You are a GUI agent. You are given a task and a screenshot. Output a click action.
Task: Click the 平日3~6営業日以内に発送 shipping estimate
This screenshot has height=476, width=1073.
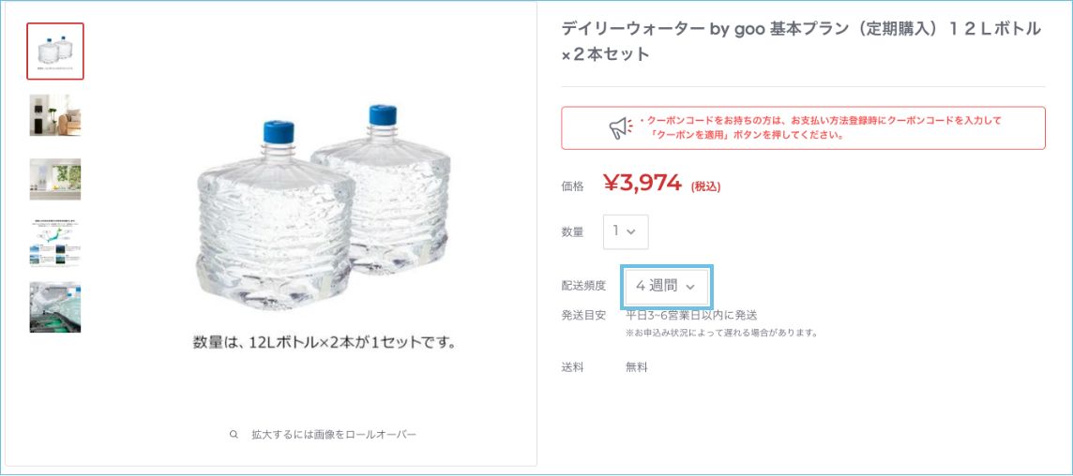[691, 315]
